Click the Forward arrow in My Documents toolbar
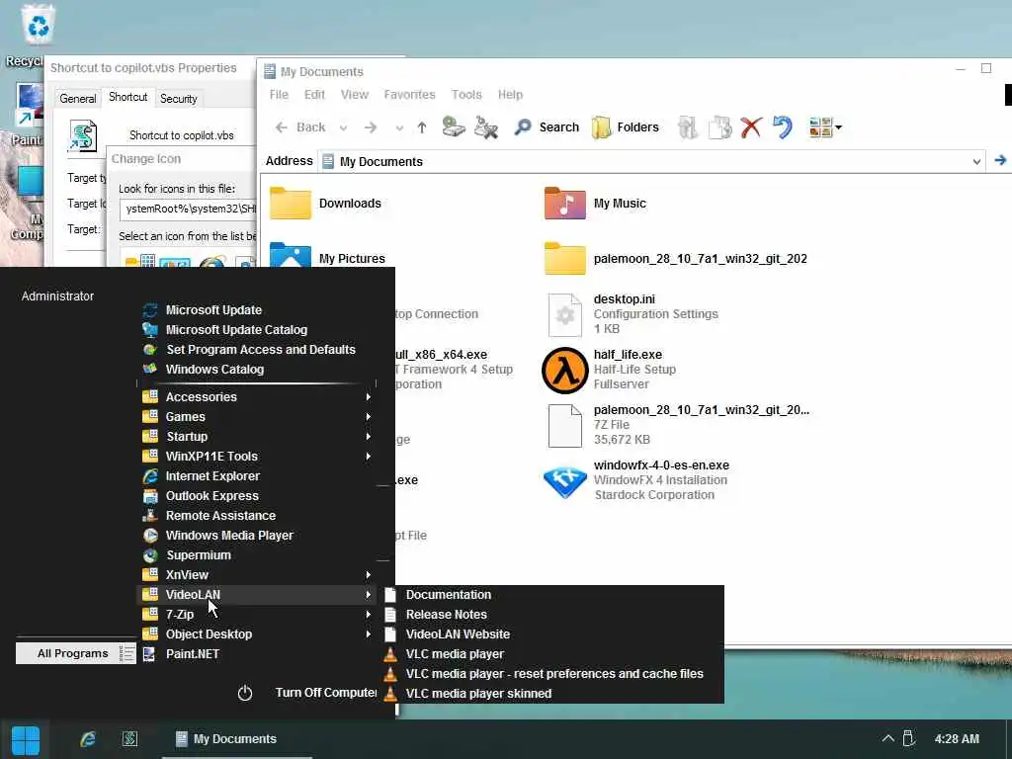The width and height of the screenshot is (1012, 759). pyautogui.click(x=371, y=127)
